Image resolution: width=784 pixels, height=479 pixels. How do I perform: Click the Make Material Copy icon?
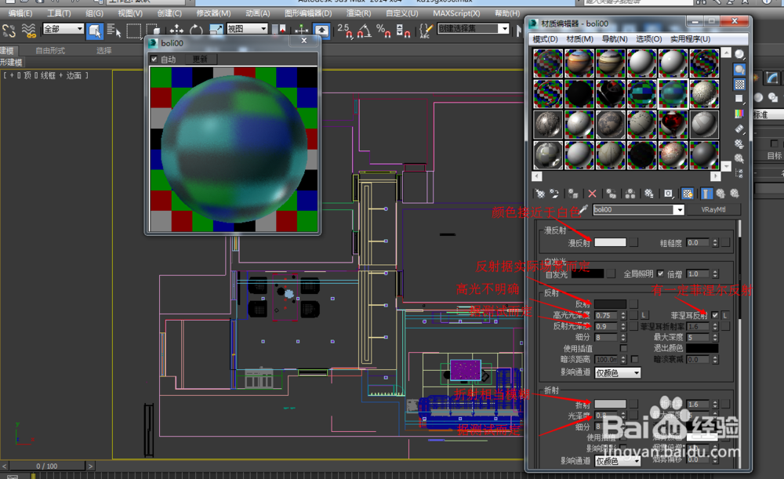[611, 194]
